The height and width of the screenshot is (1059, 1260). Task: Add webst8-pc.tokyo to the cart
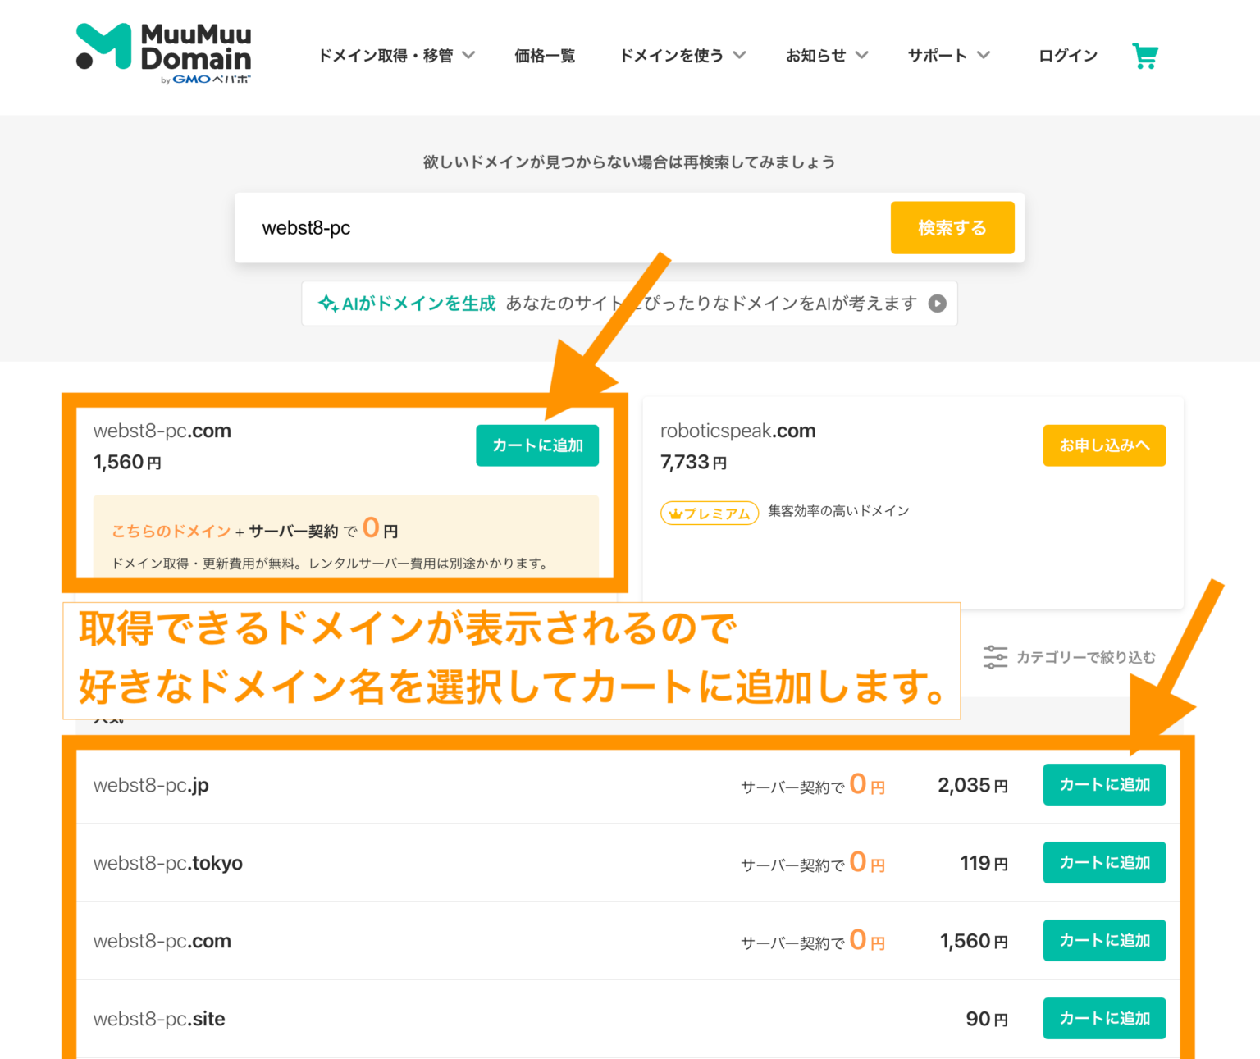coord(1104,862)
